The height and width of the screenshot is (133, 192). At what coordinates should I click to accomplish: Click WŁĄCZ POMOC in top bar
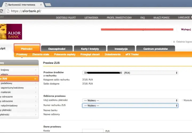point(161,18)
